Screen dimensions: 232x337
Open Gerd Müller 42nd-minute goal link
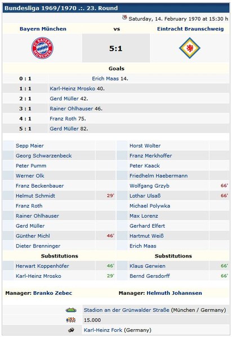pyautogui.click(x=64, y=99)
